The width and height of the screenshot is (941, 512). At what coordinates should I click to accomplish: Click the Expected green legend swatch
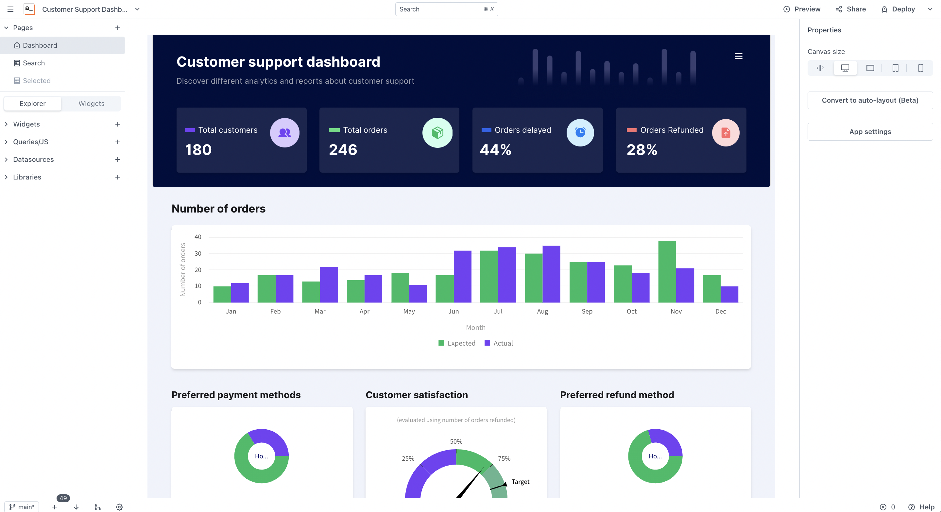[441, 343]
